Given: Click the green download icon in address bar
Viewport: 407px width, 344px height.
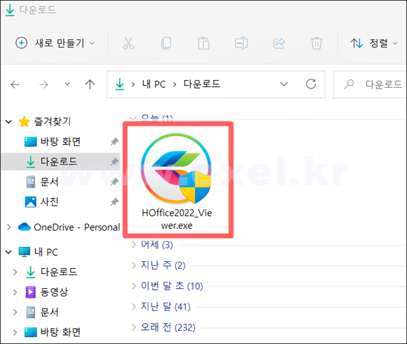Looking at the screenshot, I should point(120,84).
